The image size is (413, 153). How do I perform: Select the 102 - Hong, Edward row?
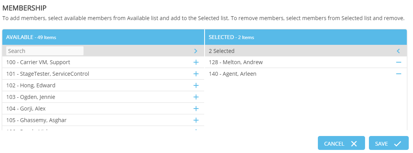pos(103,85)
